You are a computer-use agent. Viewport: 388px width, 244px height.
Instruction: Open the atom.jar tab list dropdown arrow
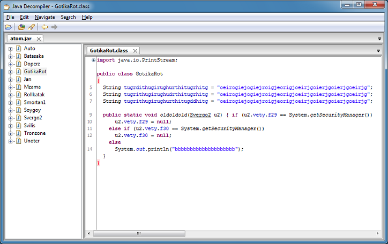click(x=379, y=39)
